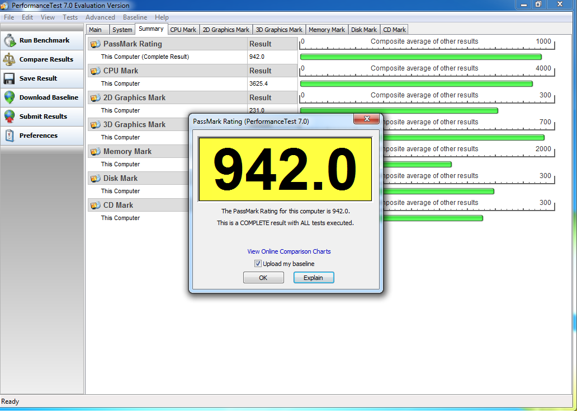Open the Baseline menu
Image resolution: width=577 pixels, height=411 pixels.
click(135, 17)
